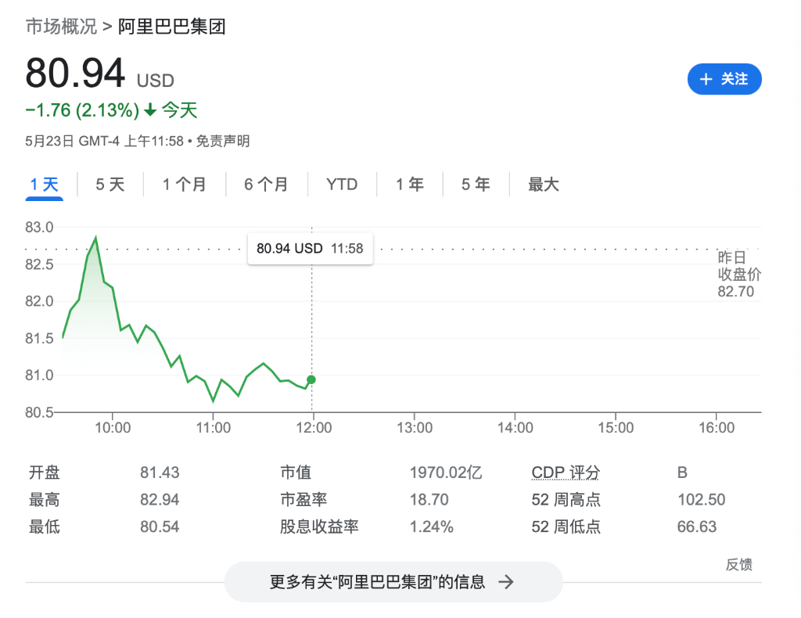801x618 pixels.
Task: Open more info about 阿里巴巴集团
Action: [393, 582]
